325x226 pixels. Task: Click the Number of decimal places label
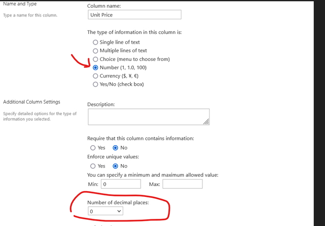point(118,202)
